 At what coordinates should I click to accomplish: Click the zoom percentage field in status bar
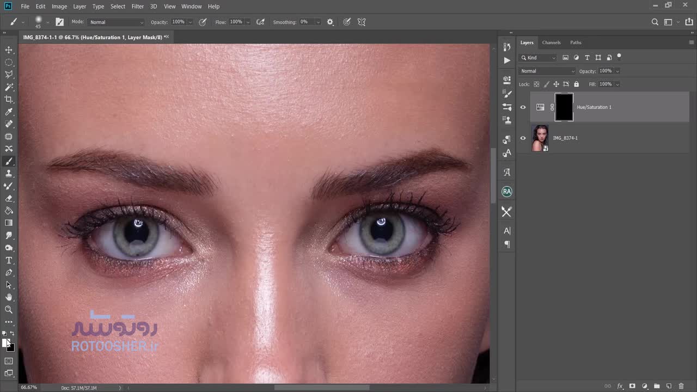pyautogui.click(x=29, y=388)
